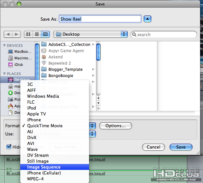Choose DivX from format menu
203x183 pixels.
tap(55, 137)
